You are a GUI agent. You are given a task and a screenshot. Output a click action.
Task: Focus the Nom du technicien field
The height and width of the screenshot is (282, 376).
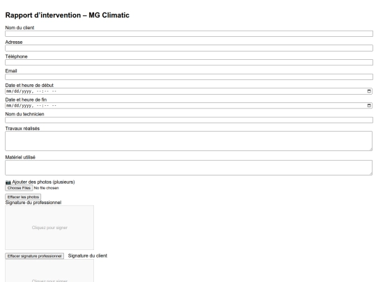pos(189,120)
